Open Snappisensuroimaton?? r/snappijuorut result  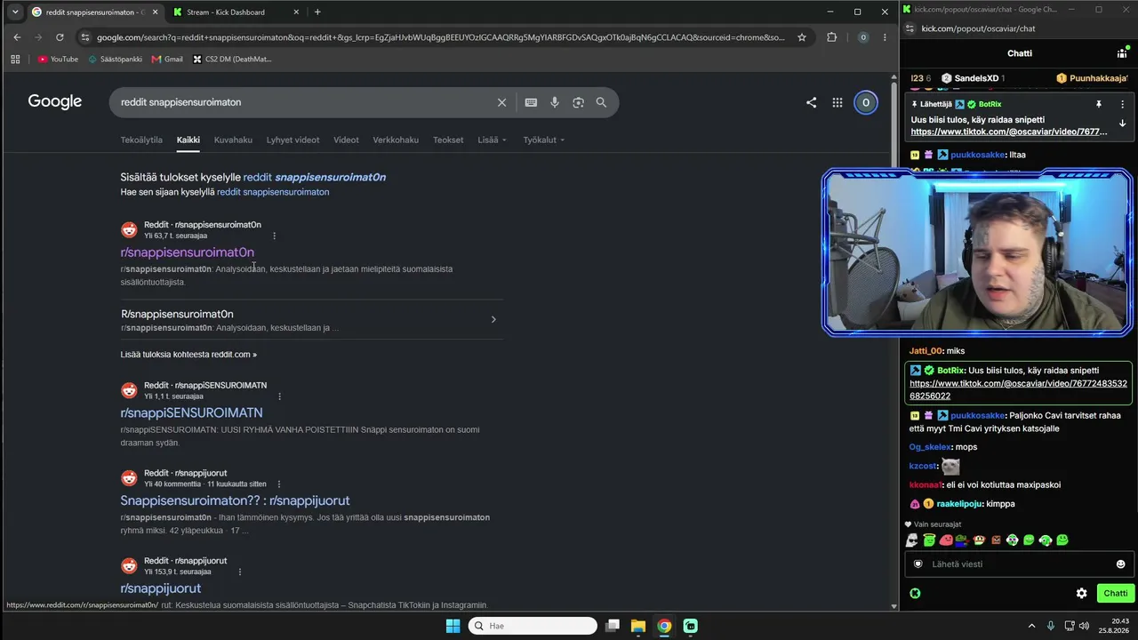pyautogui.click(x=236, y=500)
